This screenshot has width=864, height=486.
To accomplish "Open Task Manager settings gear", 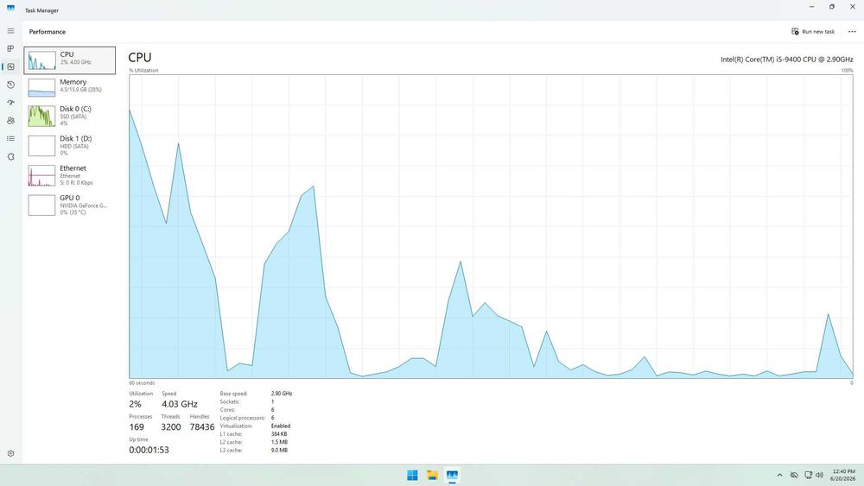I will [x=10, y=453].
